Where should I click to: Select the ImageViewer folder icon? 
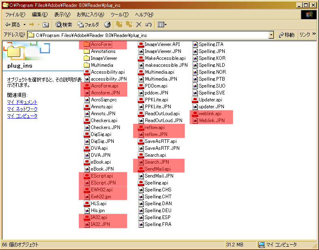(x=87, y=58)
